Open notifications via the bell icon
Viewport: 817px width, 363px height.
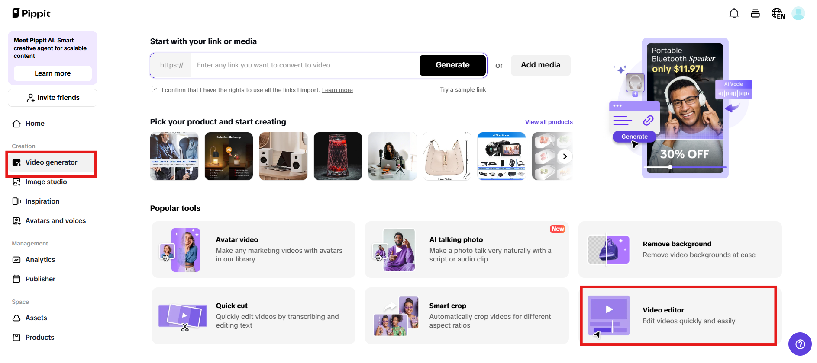734,13
